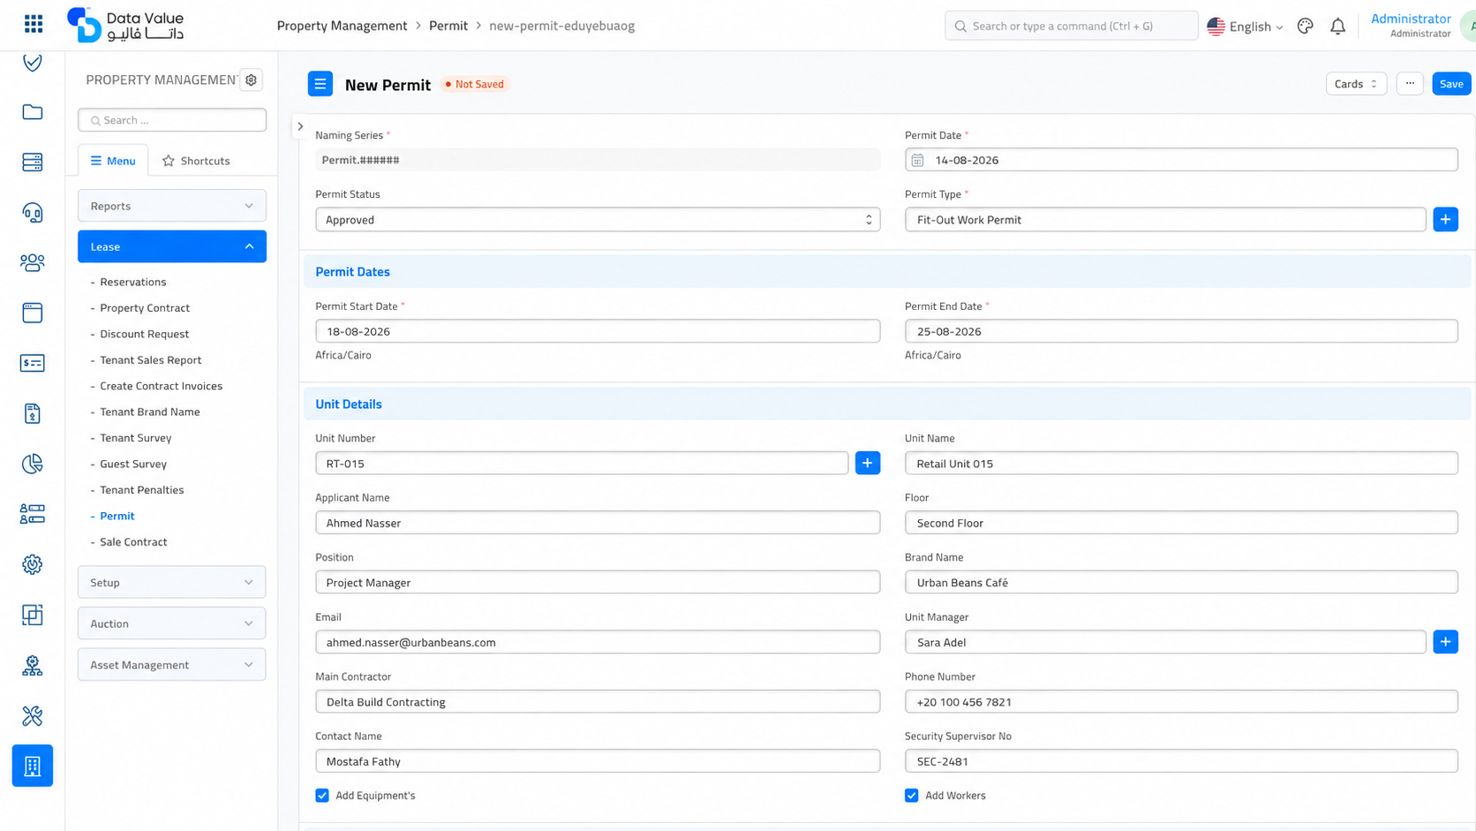This screenshot has width=1476, height=831.
Task: Open the gear cog sidebar icon
Action: point(33,564)
